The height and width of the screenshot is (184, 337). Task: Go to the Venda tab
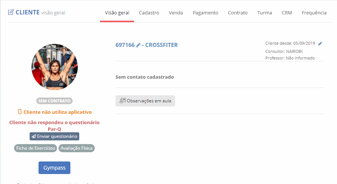[x=176, y=13]
